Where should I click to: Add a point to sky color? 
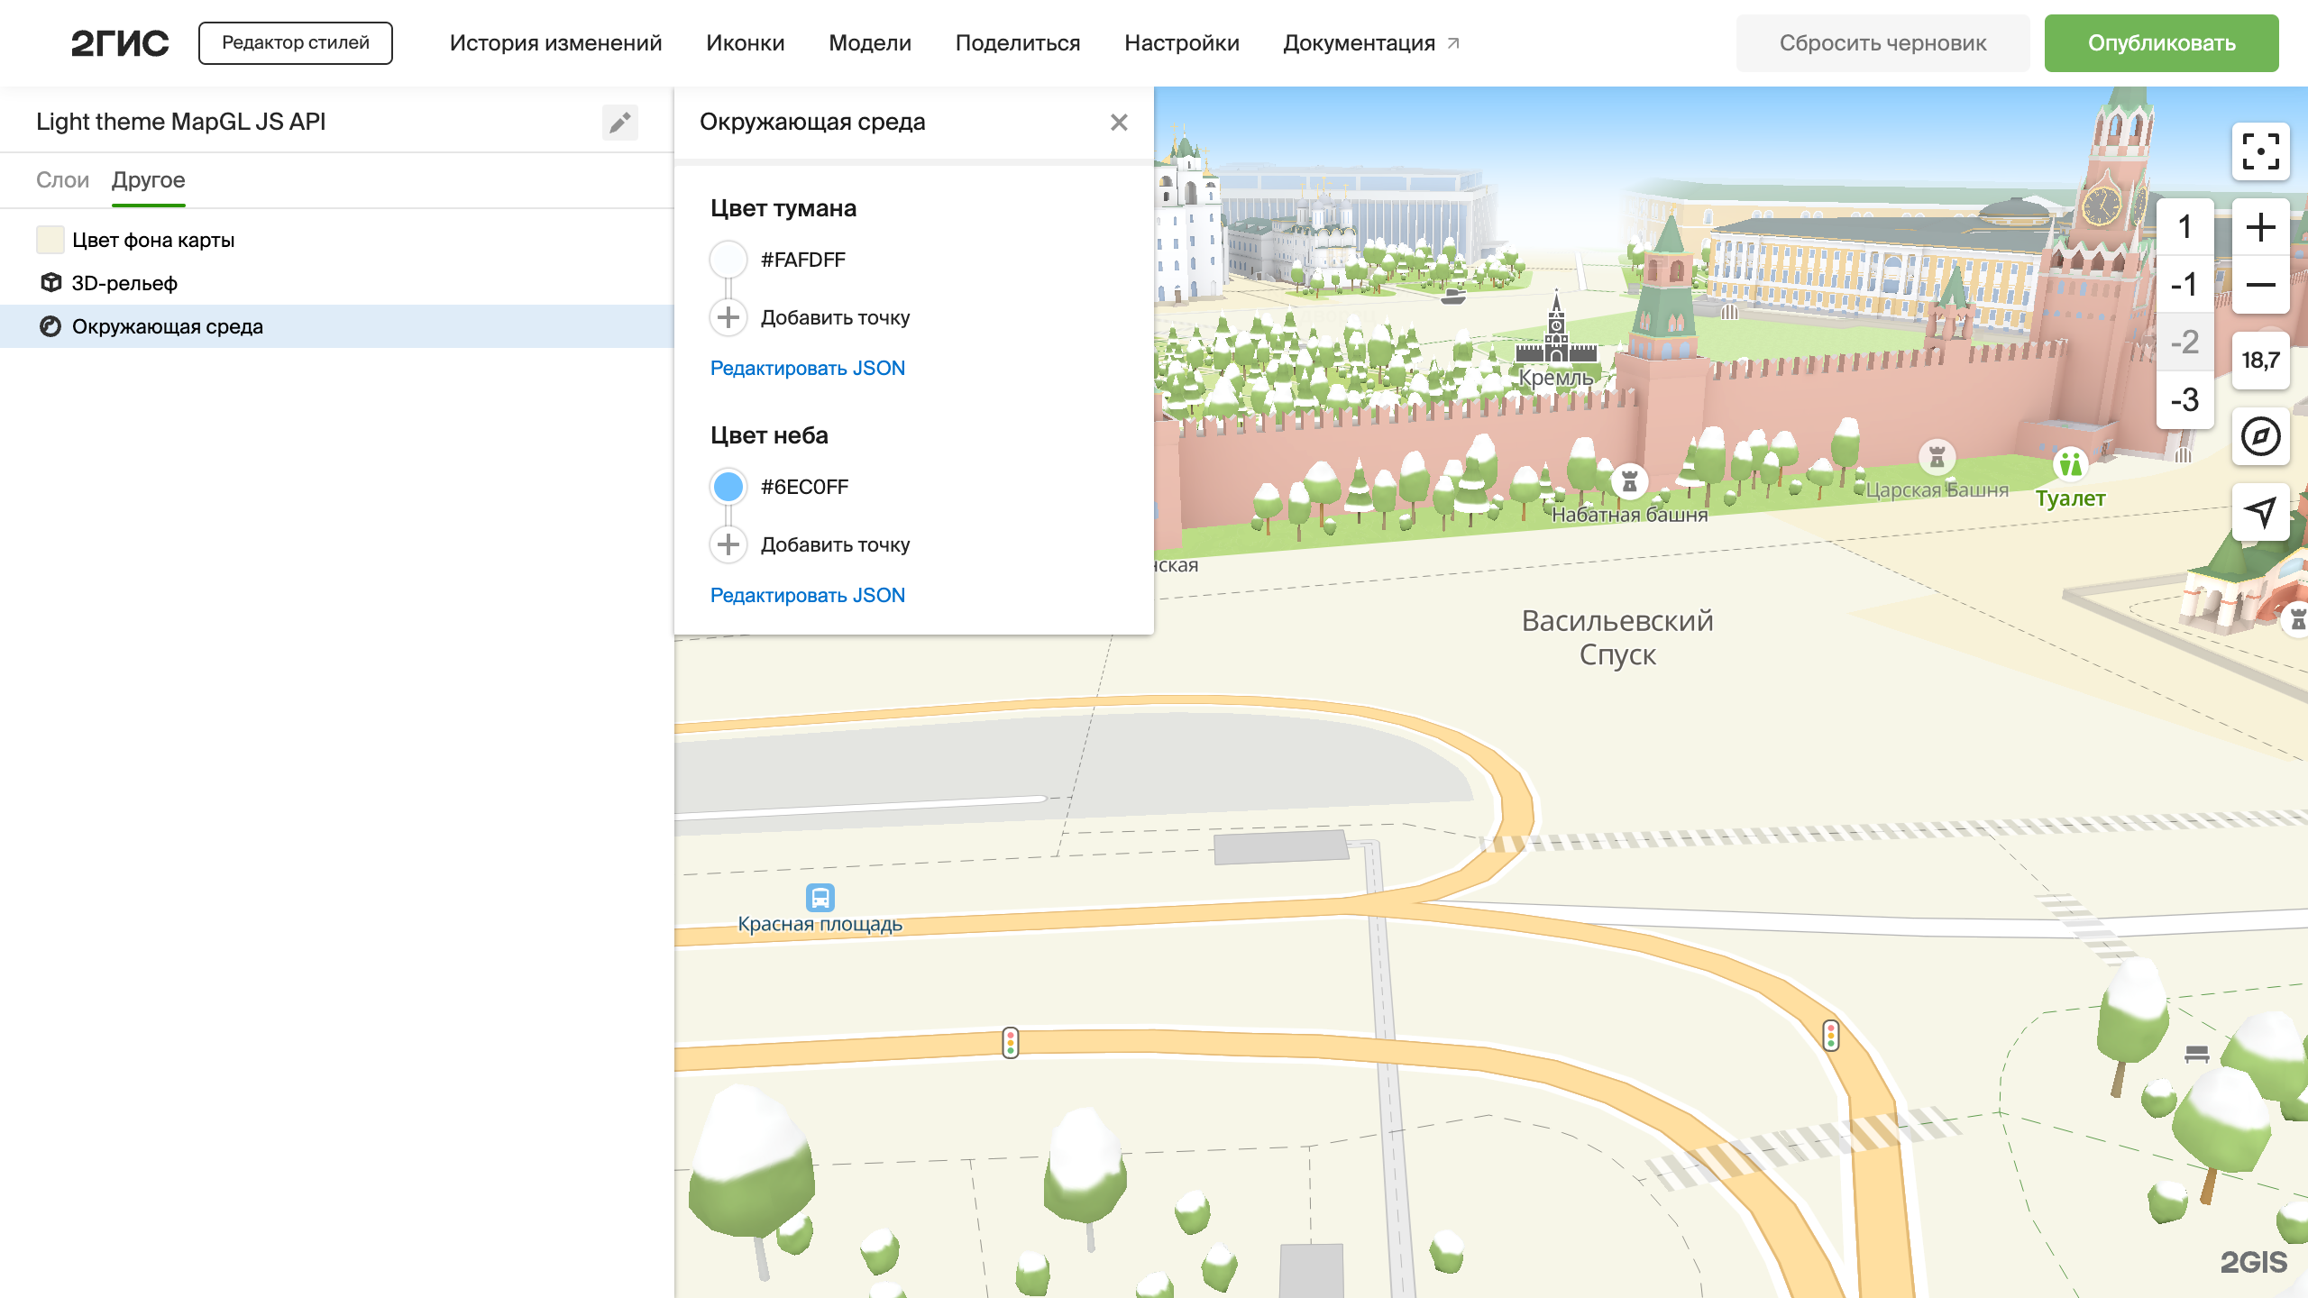728,544
